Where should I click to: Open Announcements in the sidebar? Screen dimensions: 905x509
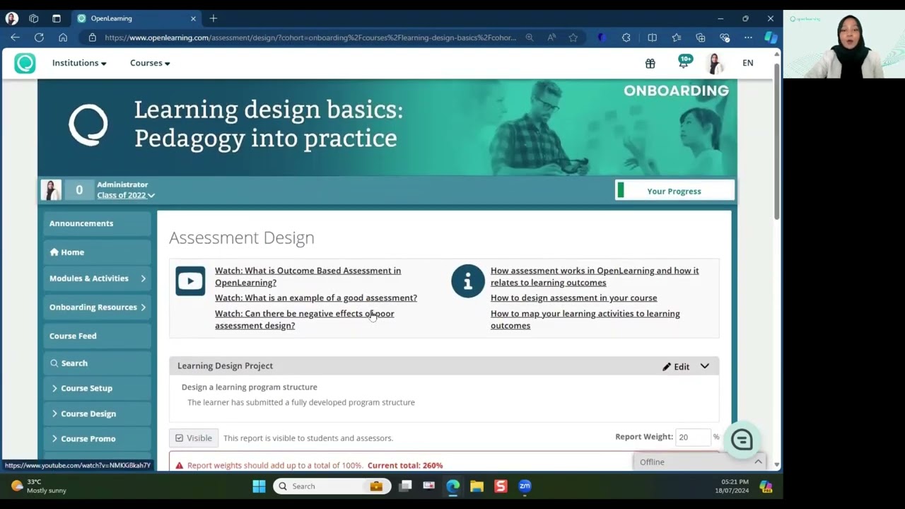coord(98,223)
